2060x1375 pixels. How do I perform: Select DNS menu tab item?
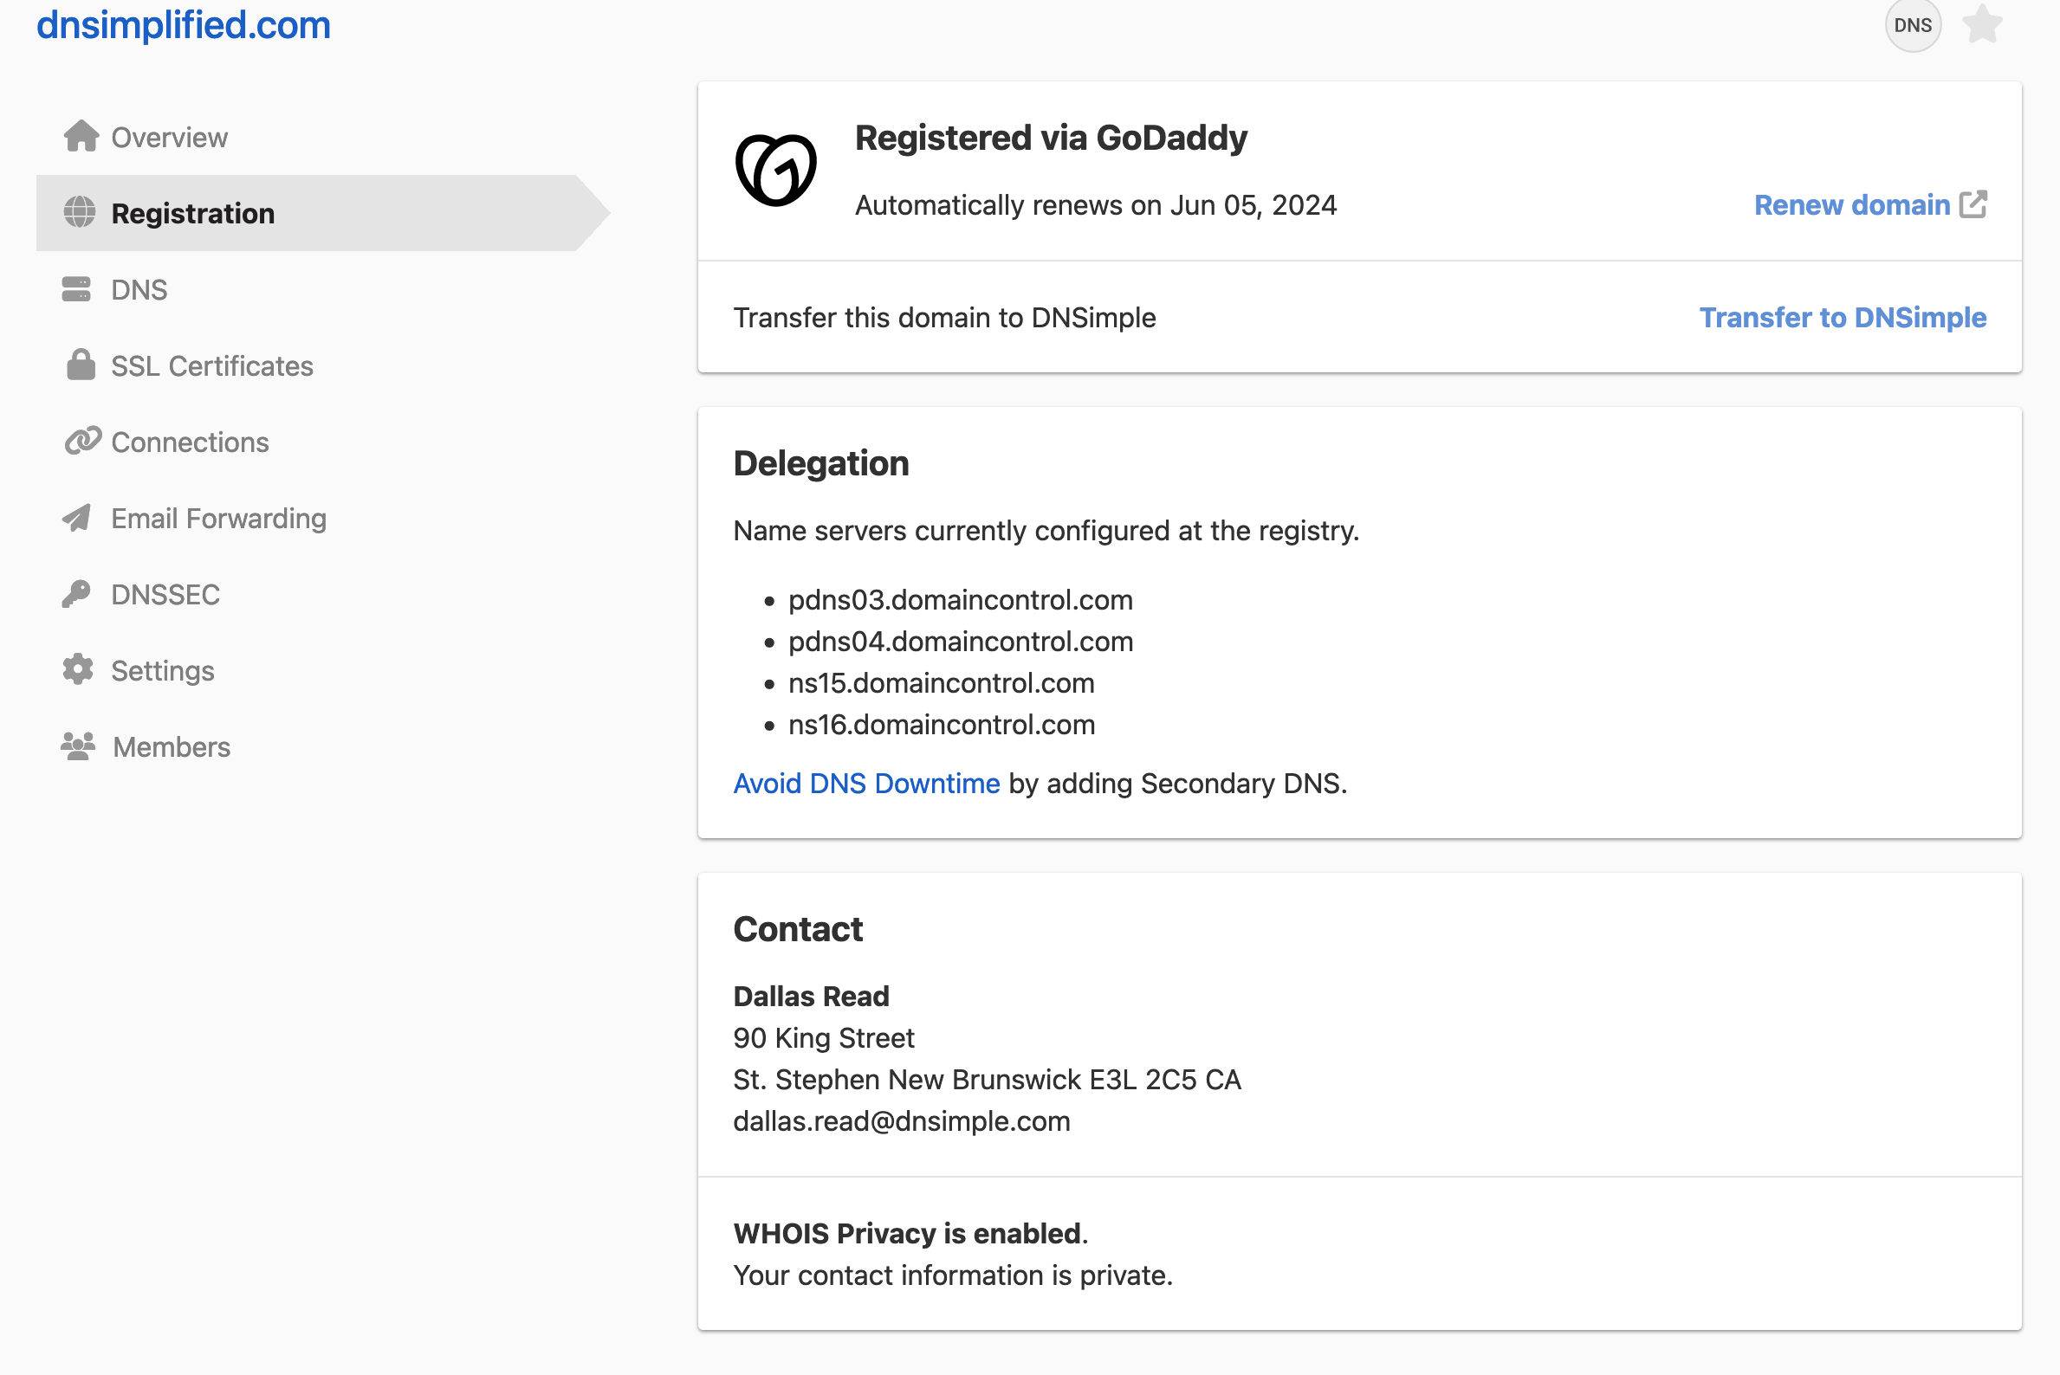138,288
